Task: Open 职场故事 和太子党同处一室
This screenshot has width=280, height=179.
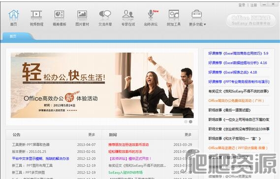Action: point(234,138)
